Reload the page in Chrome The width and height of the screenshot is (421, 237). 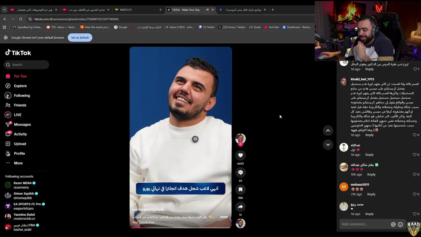[20, 19]
